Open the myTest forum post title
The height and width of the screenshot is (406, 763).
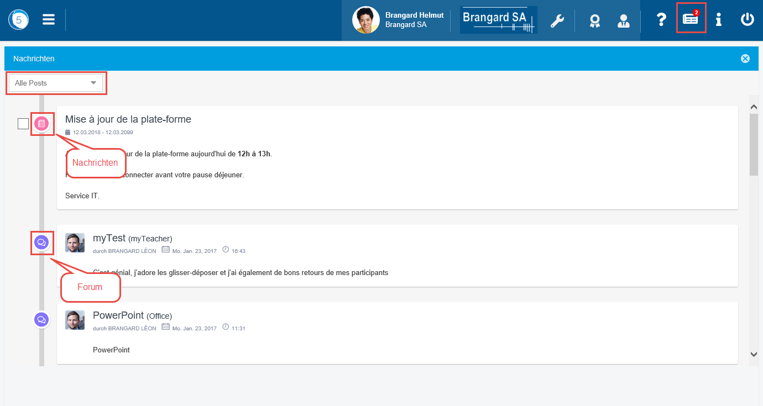click(x=109, y=238)
